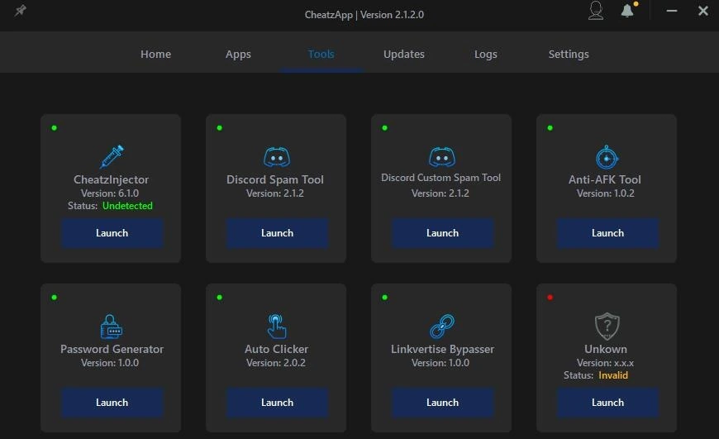
Task: Switch to the Home tab
Action: 155,54
